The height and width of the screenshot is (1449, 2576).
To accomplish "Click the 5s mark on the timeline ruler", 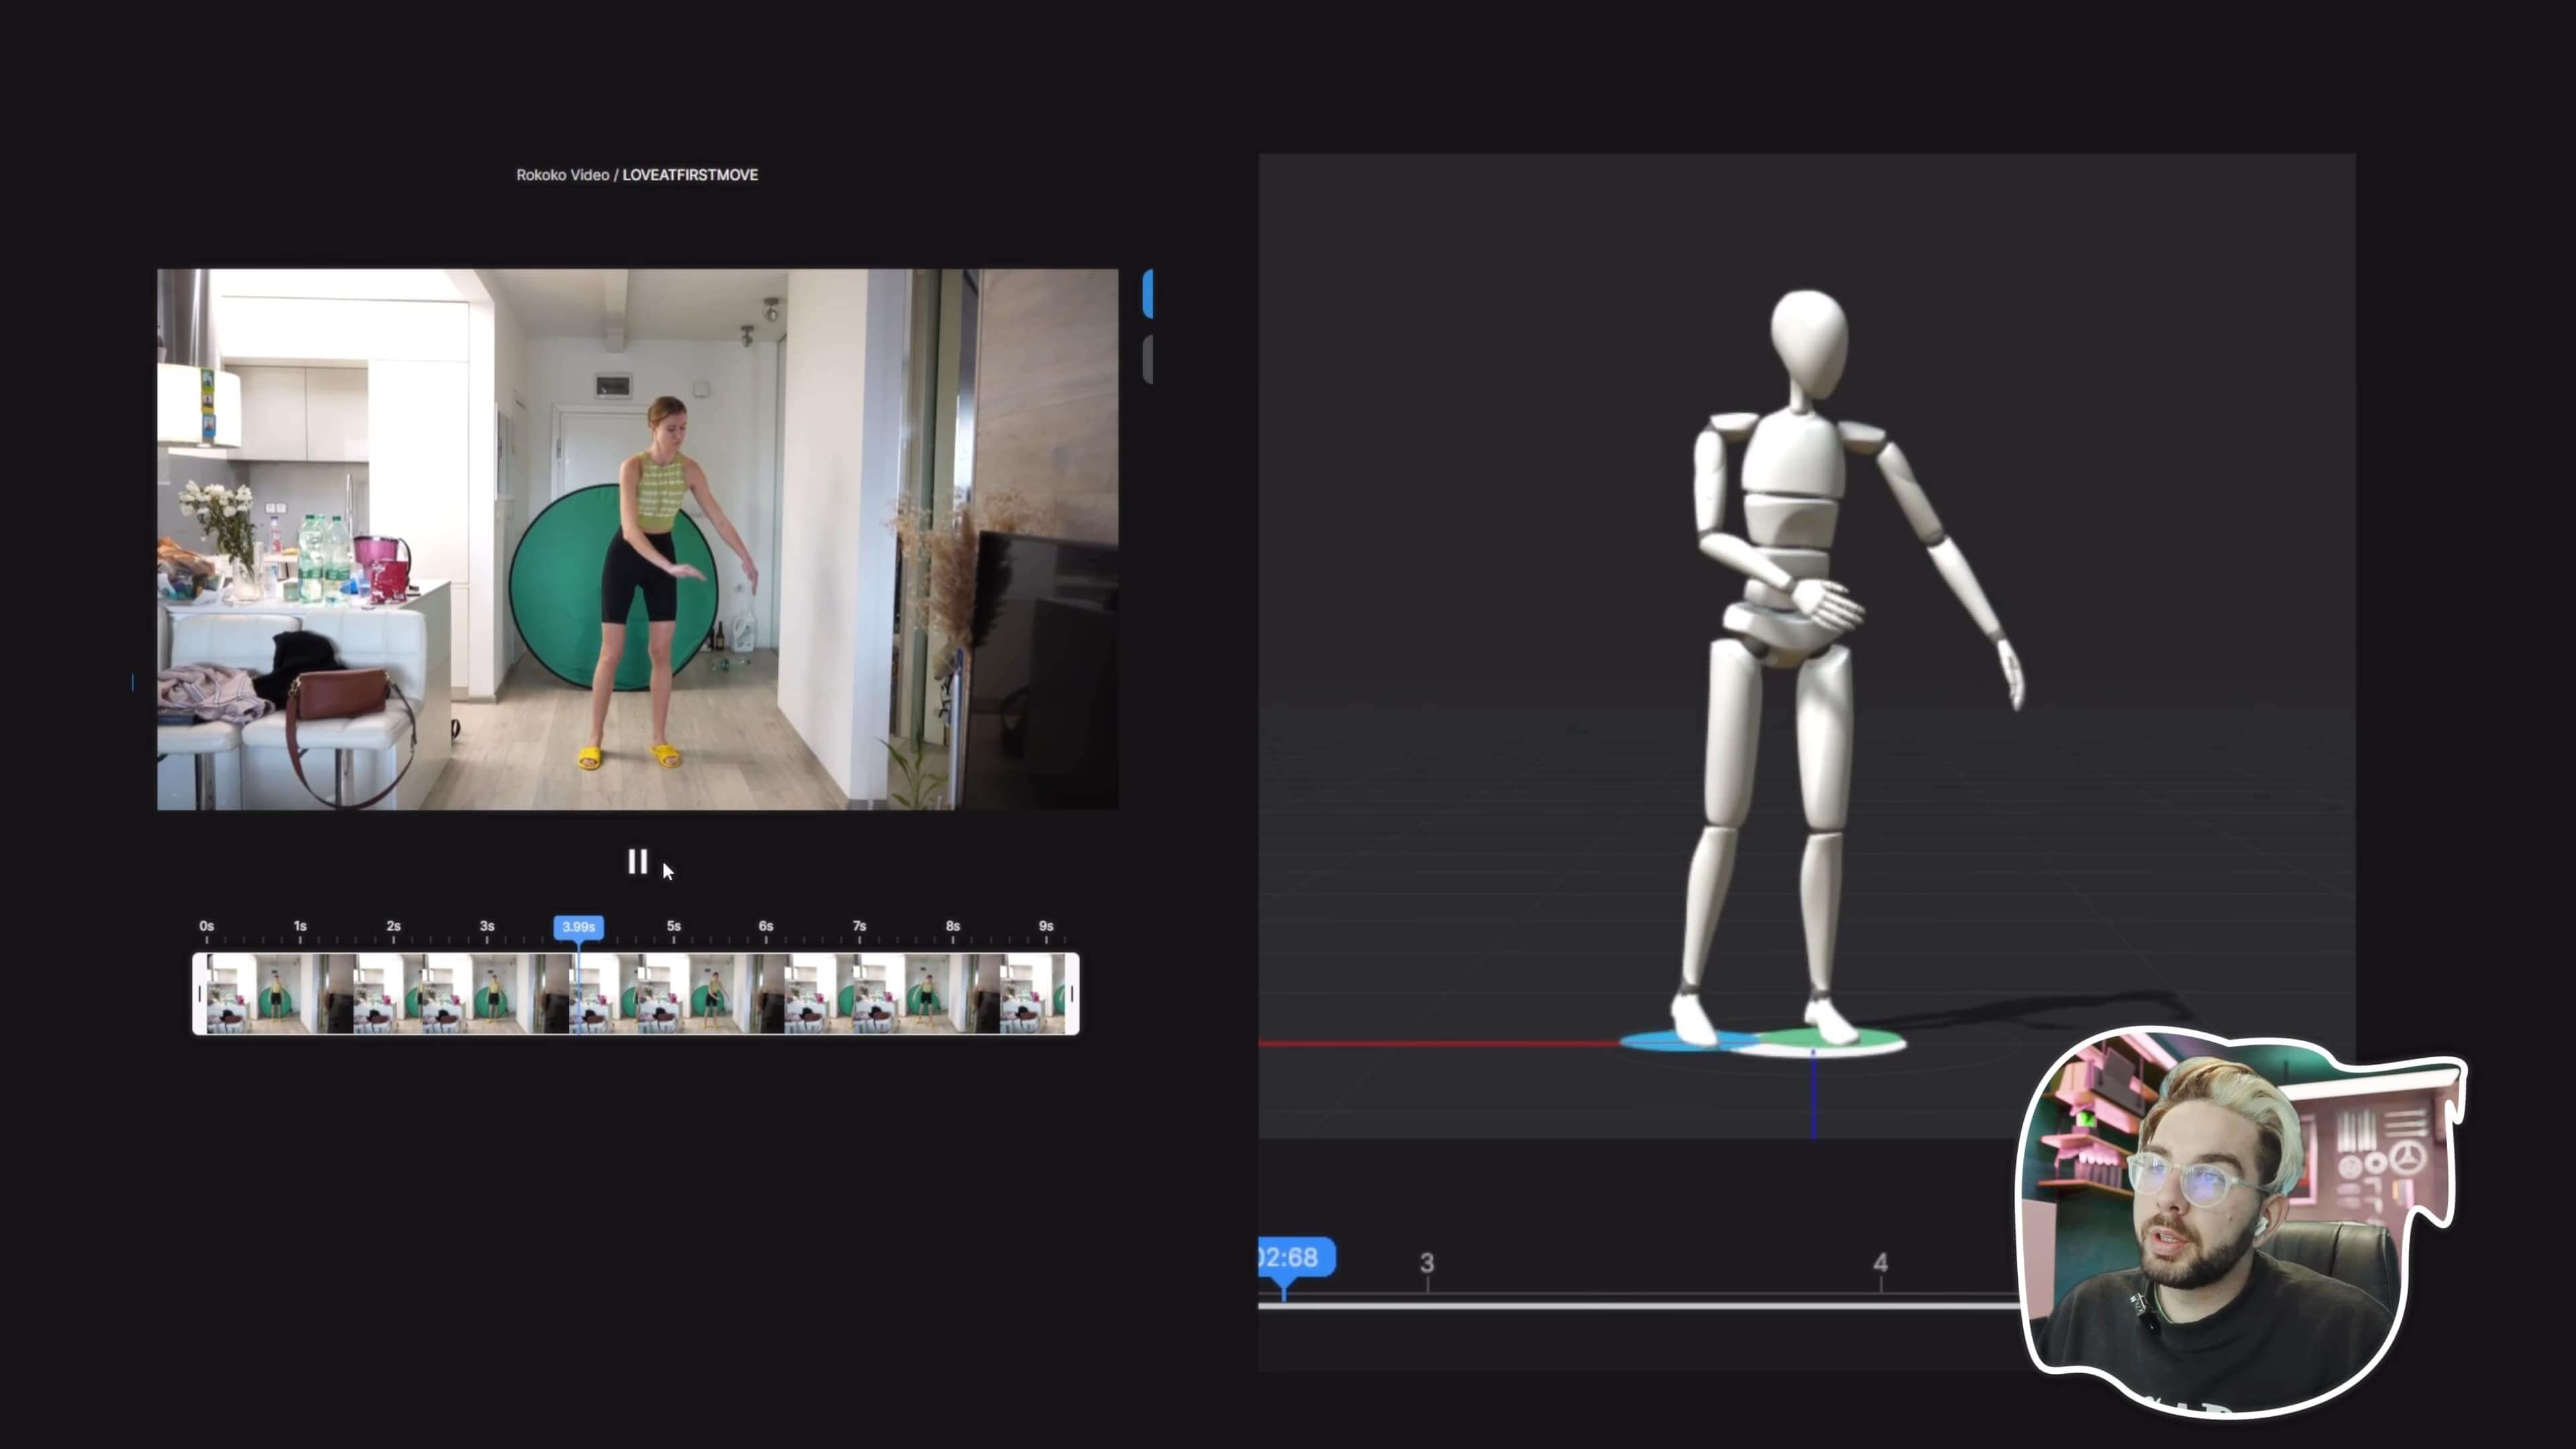I will (x=673, y=926).
